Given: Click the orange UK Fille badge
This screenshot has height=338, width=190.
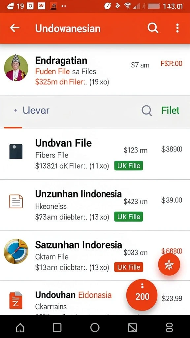Looking at the screenshot, I should coord(129,267).
